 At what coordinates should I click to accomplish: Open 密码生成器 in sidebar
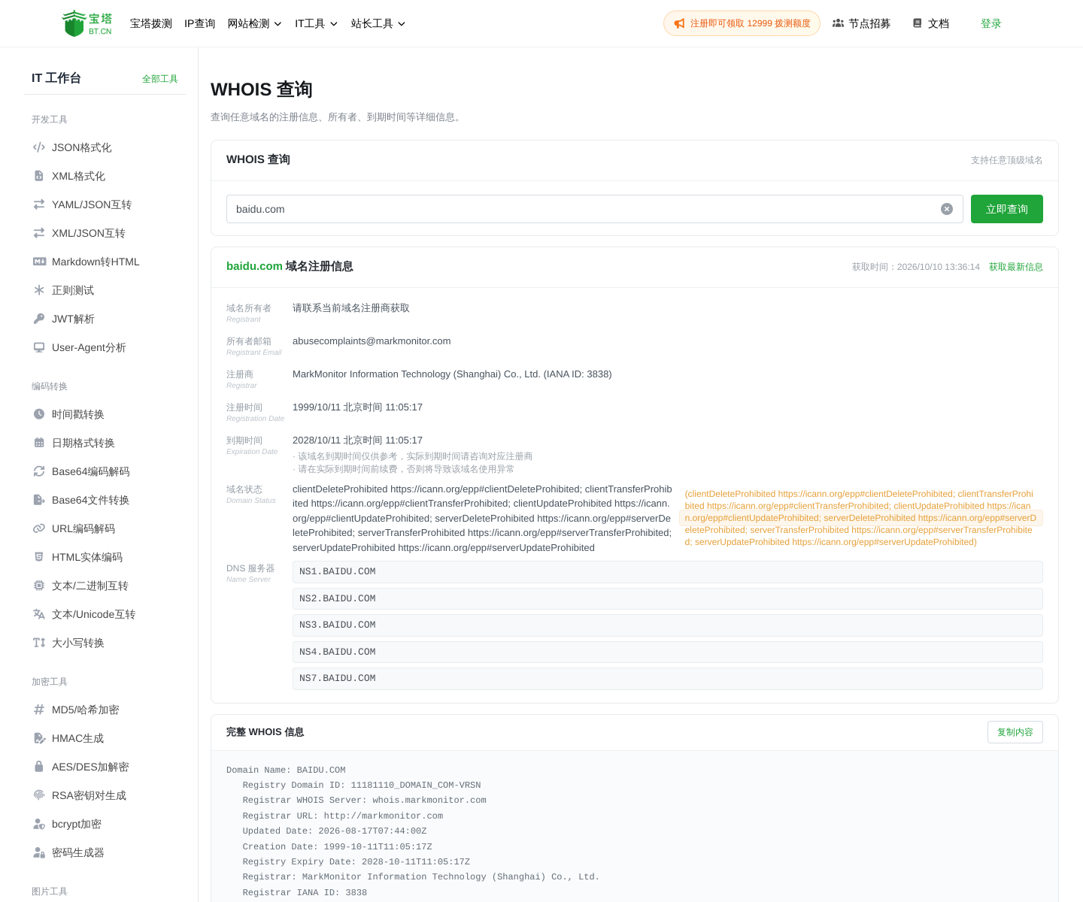78,852
